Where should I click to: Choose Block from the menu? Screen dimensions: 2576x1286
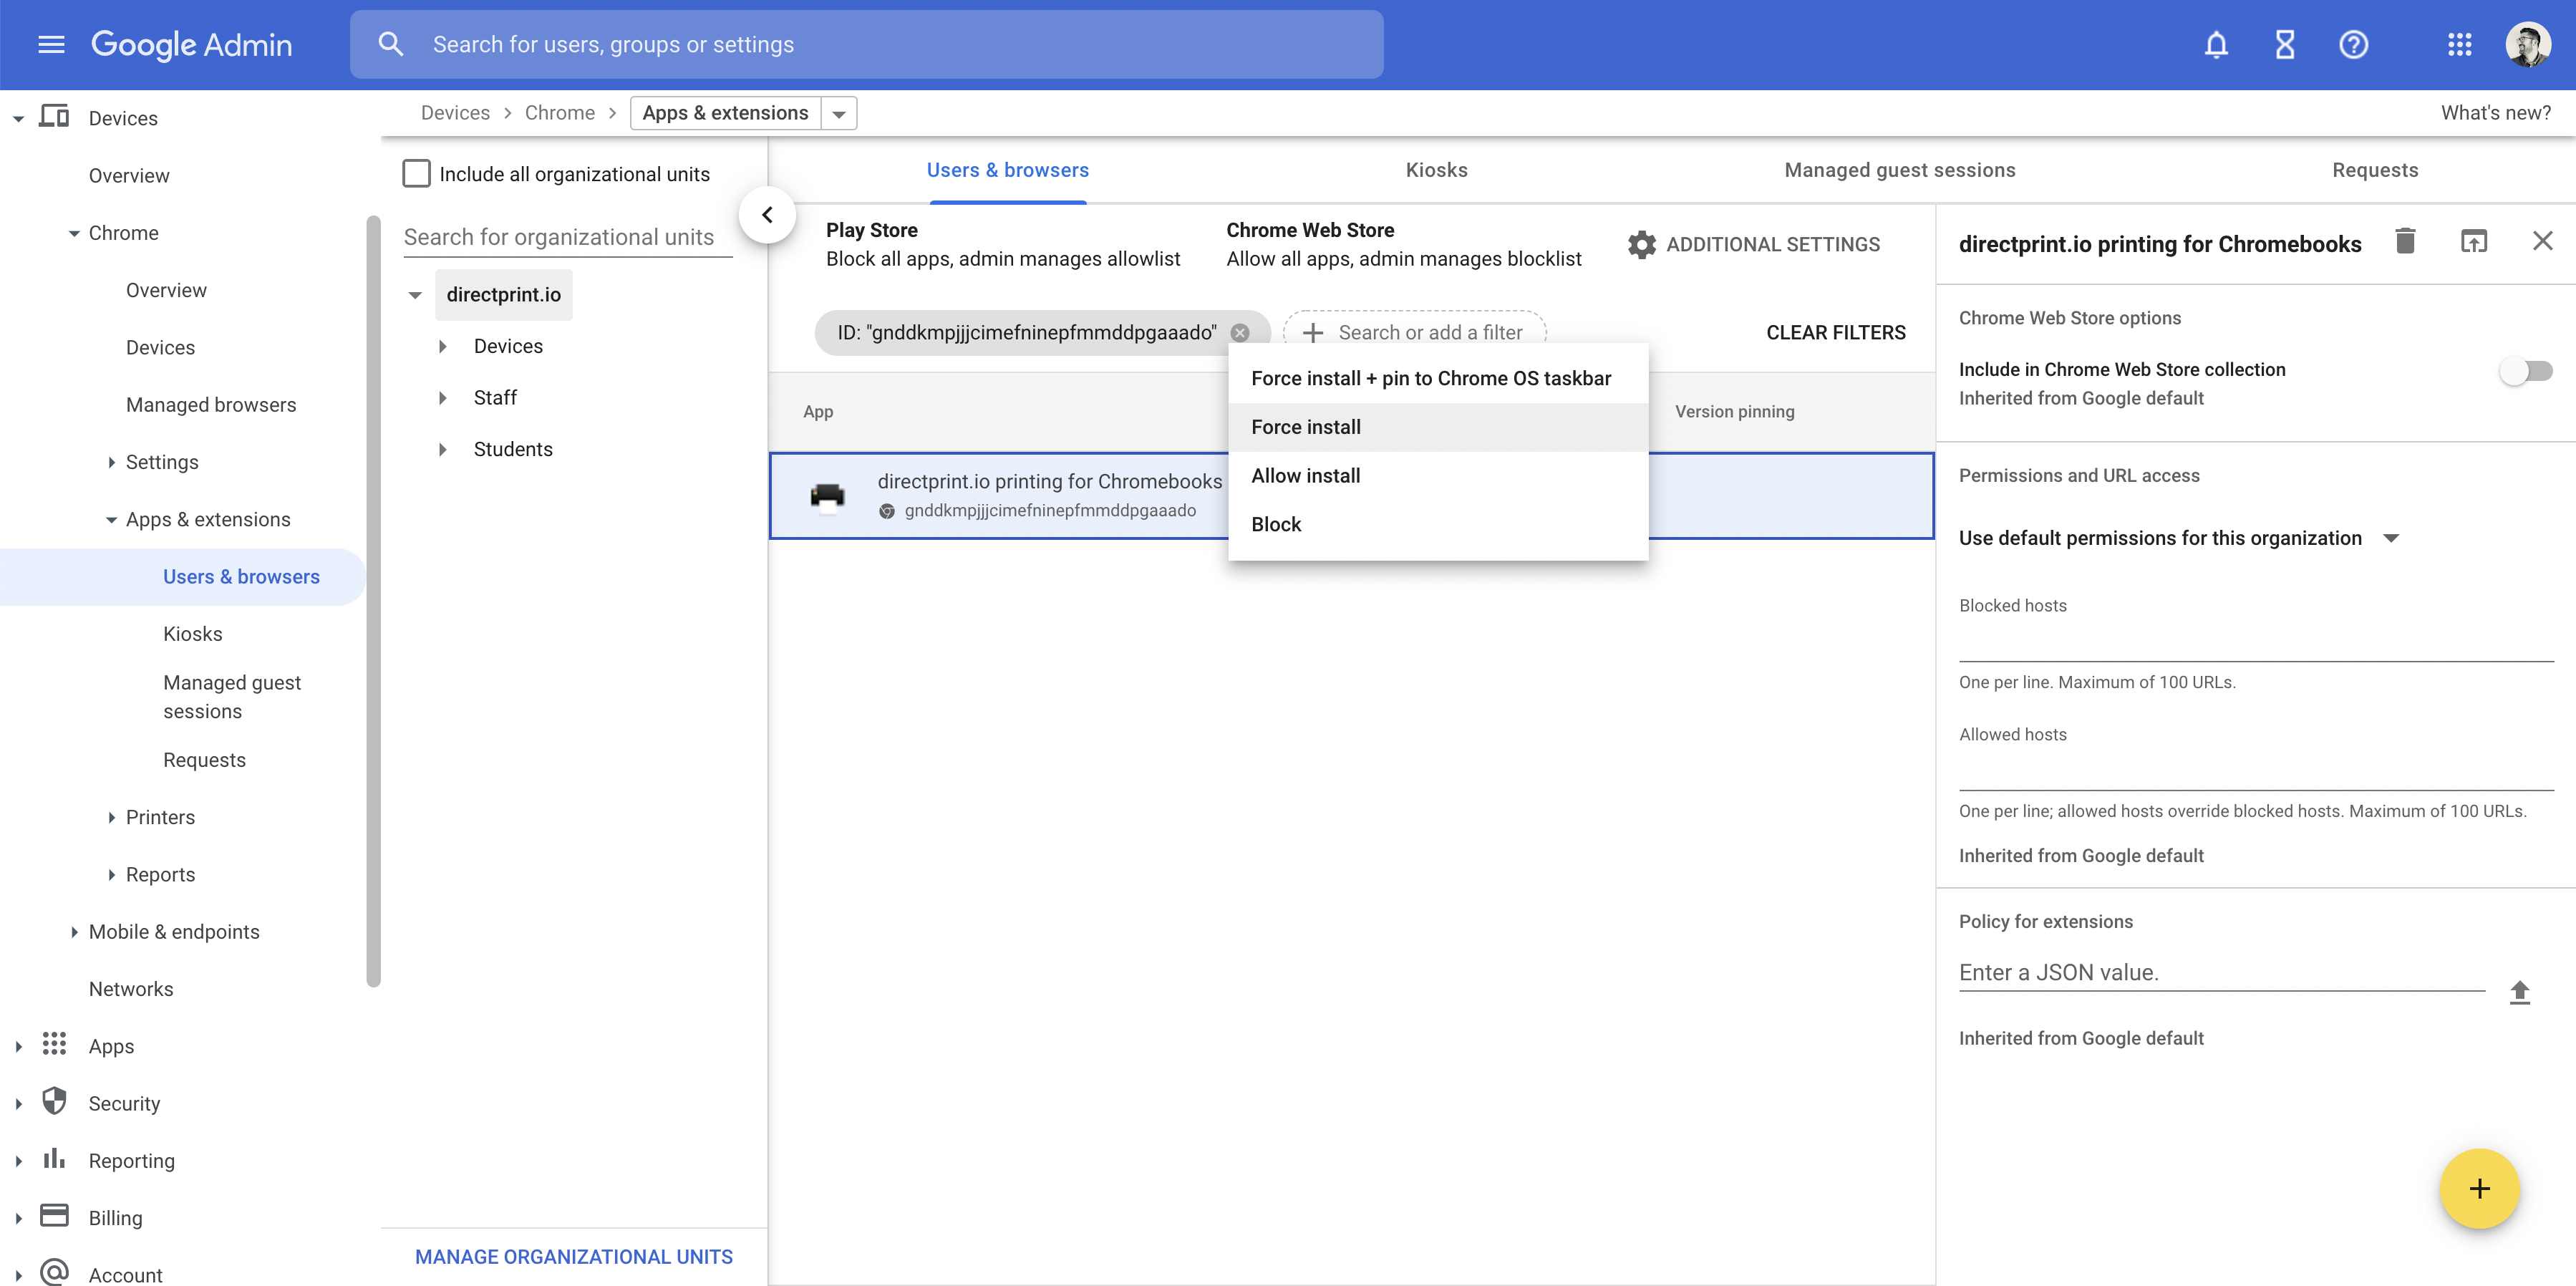coord(1437,524)
